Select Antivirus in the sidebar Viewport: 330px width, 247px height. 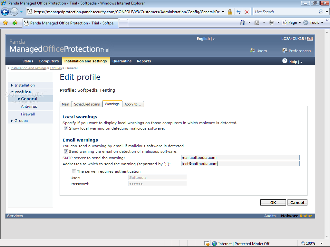pos(29,106)
